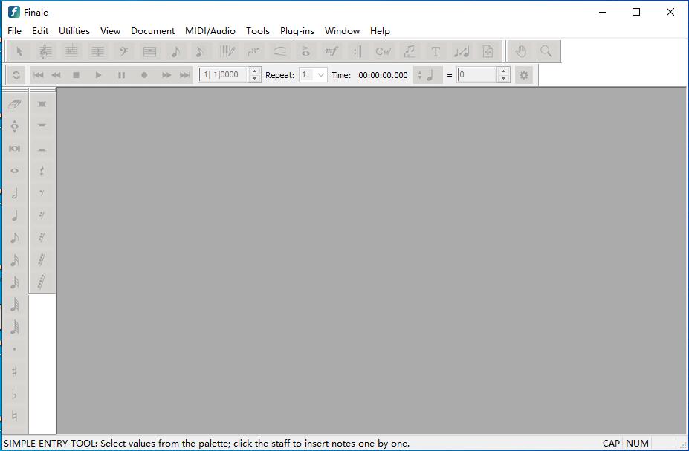The width and height of the screenshot is (689, 451).
Task: Select the half rest
Action: 42,149
